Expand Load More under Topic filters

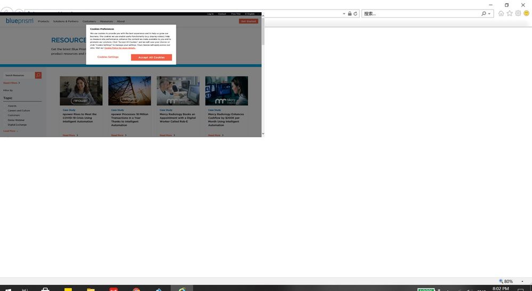[x=11, y=131]
